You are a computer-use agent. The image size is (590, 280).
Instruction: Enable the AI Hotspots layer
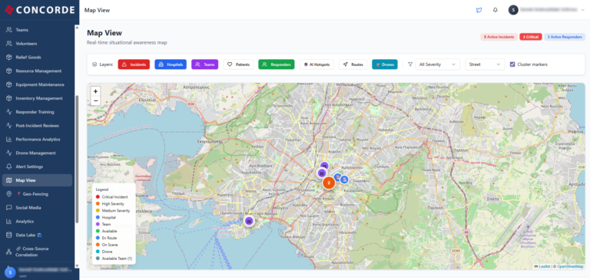tap(317, 64)
